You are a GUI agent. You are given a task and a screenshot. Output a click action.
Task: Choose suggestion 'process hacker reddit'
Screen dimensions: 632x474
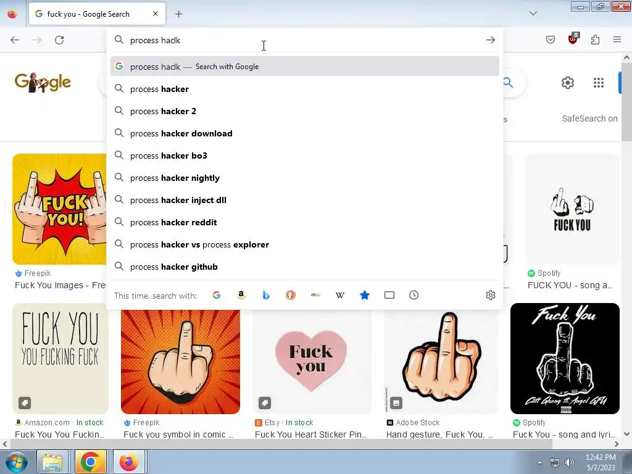coord(305,222)
